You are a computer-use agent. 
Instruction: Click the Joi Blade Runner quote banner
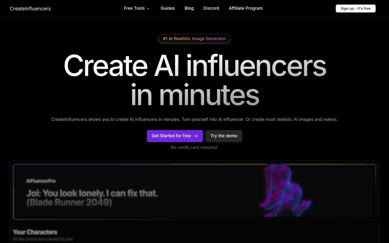click(x=194, y=192)
